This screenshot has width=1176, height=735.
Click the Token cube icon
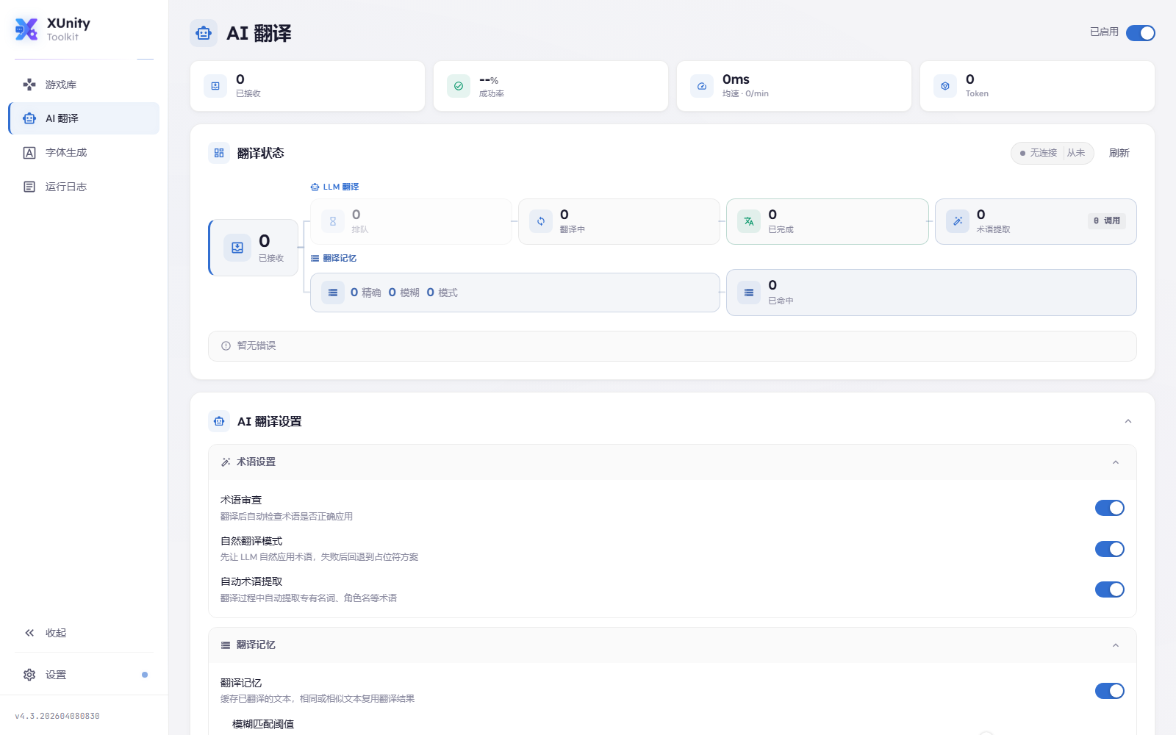(x=945, y=86)
